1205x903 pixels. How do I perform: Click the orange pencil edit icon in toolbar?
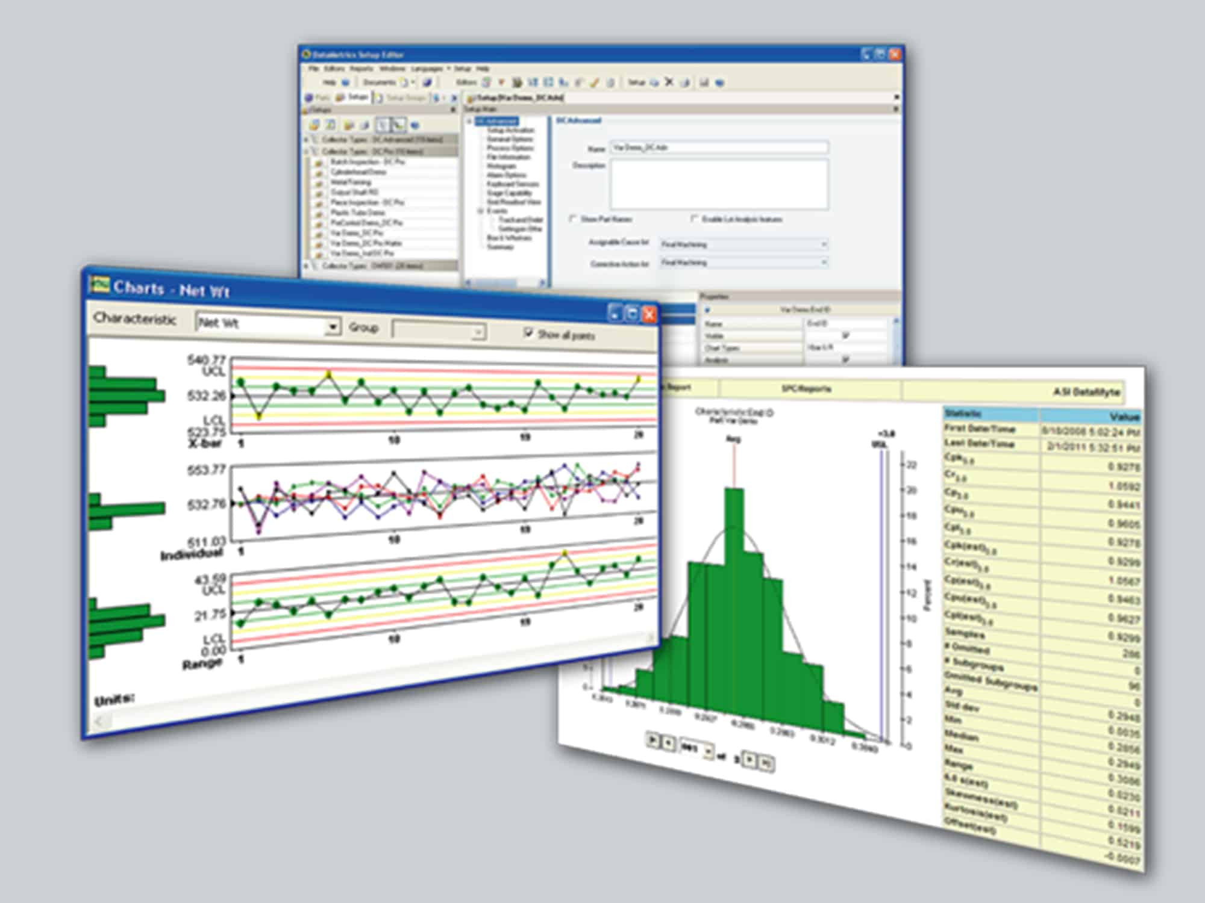[595, 82]
